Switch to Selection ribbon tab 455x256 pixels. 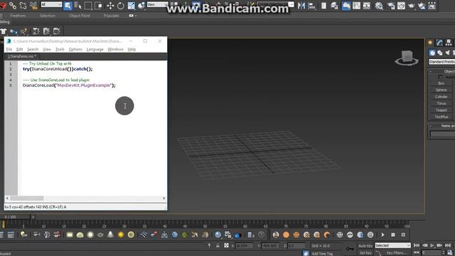click(48, 16)
